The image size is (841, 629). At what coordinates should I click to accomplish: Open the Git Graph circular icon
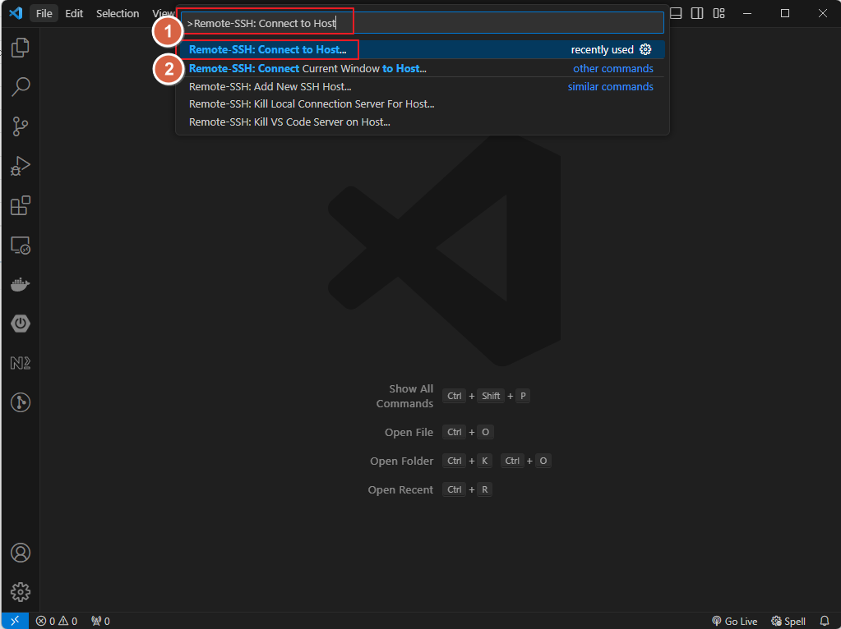point(21,402)
